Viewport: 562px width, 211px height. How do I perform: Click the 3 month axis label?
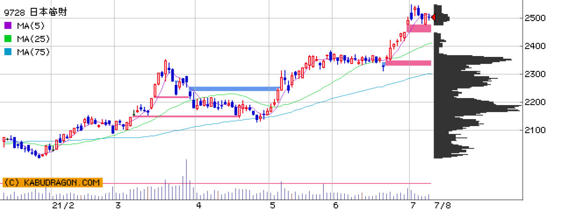point(118,205)
